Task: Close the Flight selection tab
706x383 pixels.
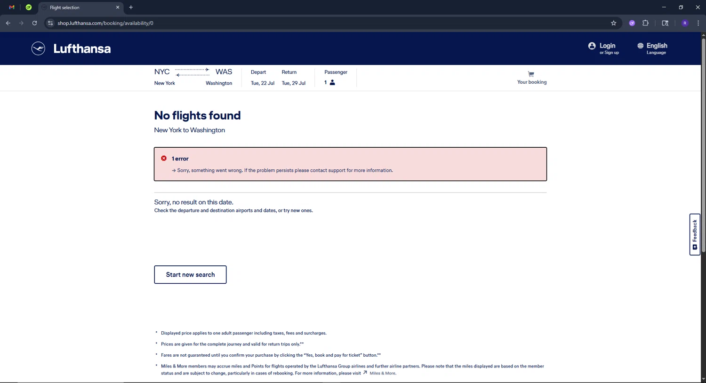Action: click(118, 8)
